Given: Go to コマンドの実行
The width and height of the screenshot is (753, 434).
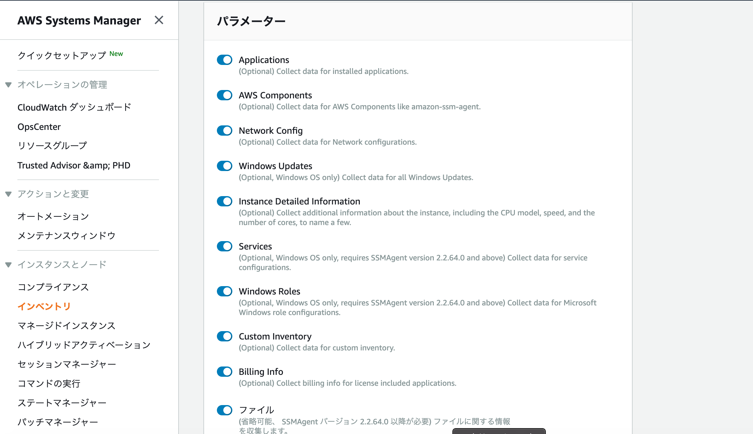Looking at the screenshot, I should (x=49, y=384).
